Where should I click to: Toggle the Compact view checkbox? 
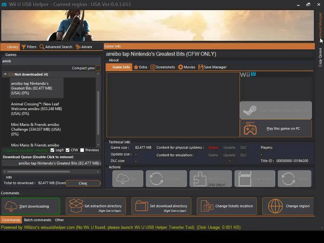(x=98, y=68)
